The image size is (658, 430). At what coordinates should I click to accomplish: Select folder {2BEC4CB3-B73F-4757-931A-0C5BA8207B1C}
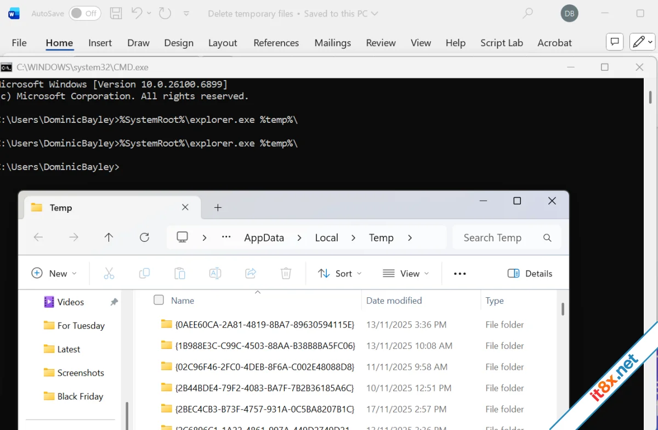pyautogui.click(x=258, y=409)
